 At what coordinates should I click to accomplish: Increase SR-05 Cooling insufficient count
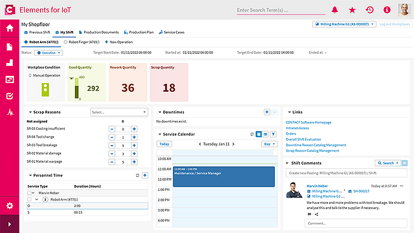tap(134, 129)
